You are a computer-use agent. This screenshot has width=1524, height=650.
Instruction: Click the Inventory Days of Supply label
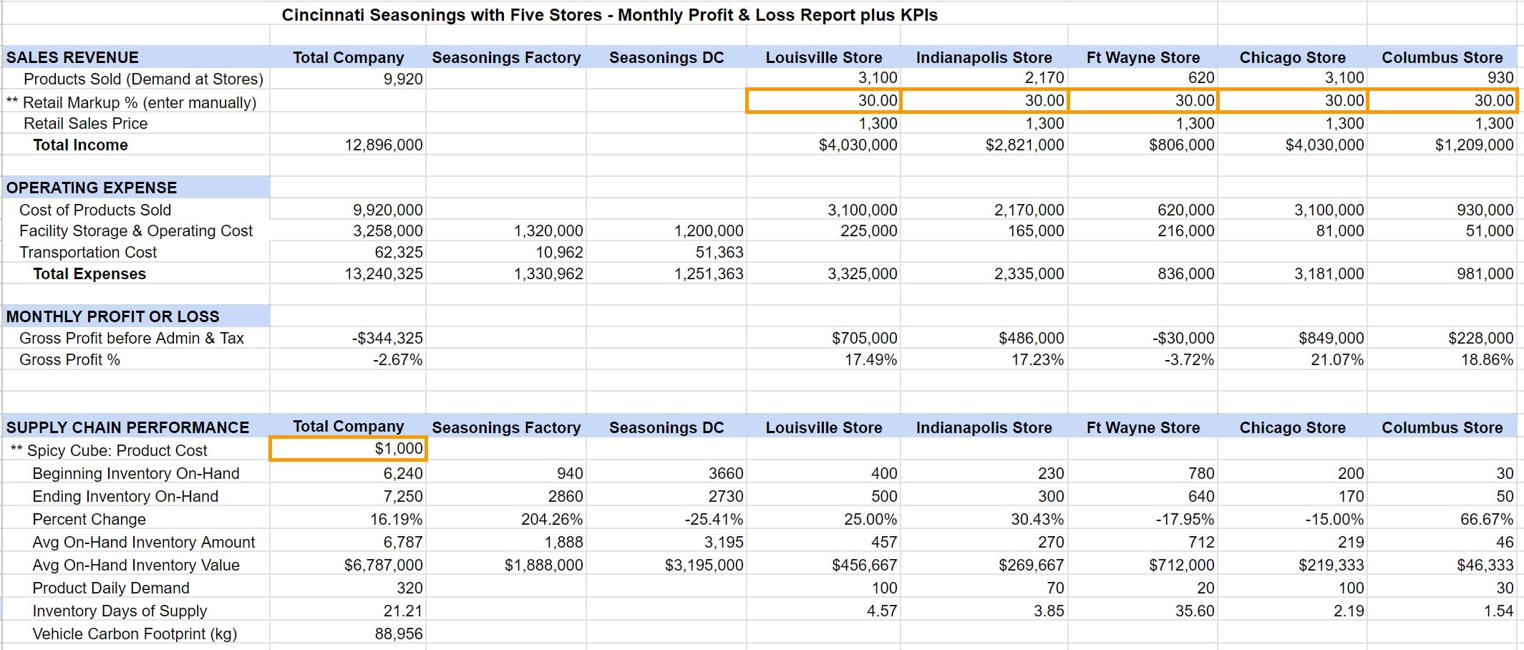point(120,611)
